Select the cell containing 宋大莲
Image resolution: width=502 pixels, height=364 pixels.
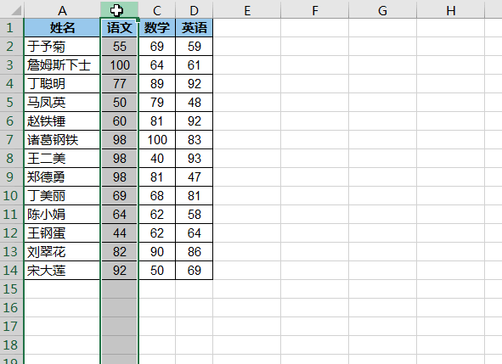tap(62, 271)
